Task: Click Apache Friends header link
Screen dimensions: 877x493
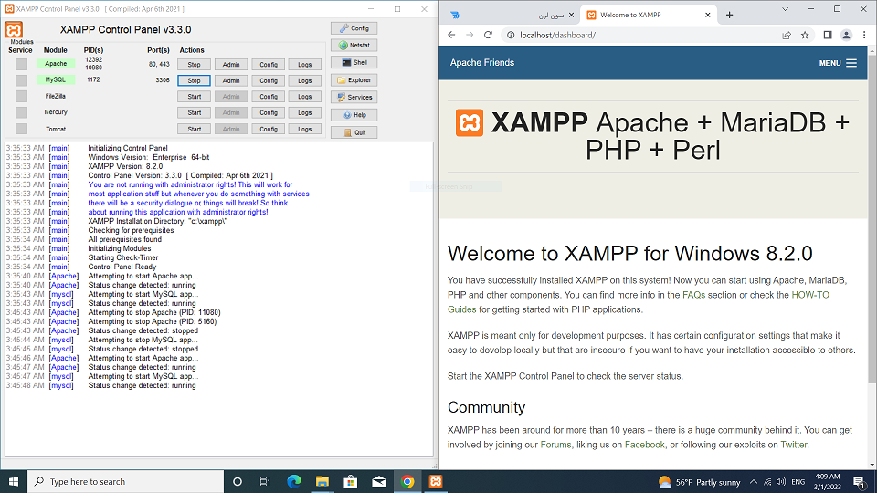Action: 482,63
